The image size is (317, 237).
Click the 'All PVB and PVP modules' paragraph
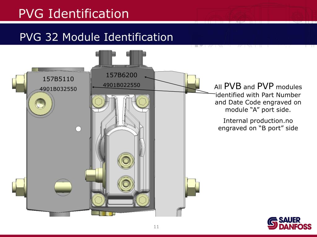(x=258, y=98)
